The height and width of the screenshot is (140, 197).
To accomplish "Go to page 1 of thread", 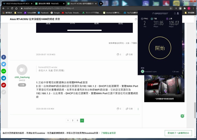I will pyautogui.click(x=68, y=120).
